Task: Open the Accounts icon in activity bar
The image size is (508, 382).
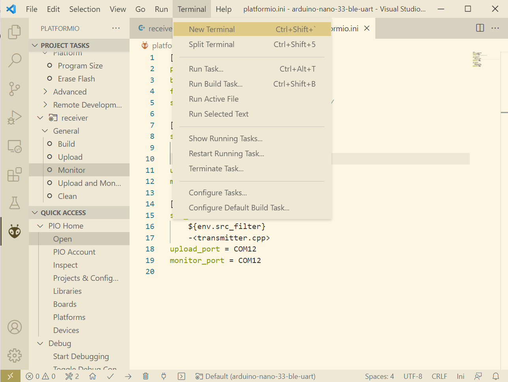Action: click(15, 327)
